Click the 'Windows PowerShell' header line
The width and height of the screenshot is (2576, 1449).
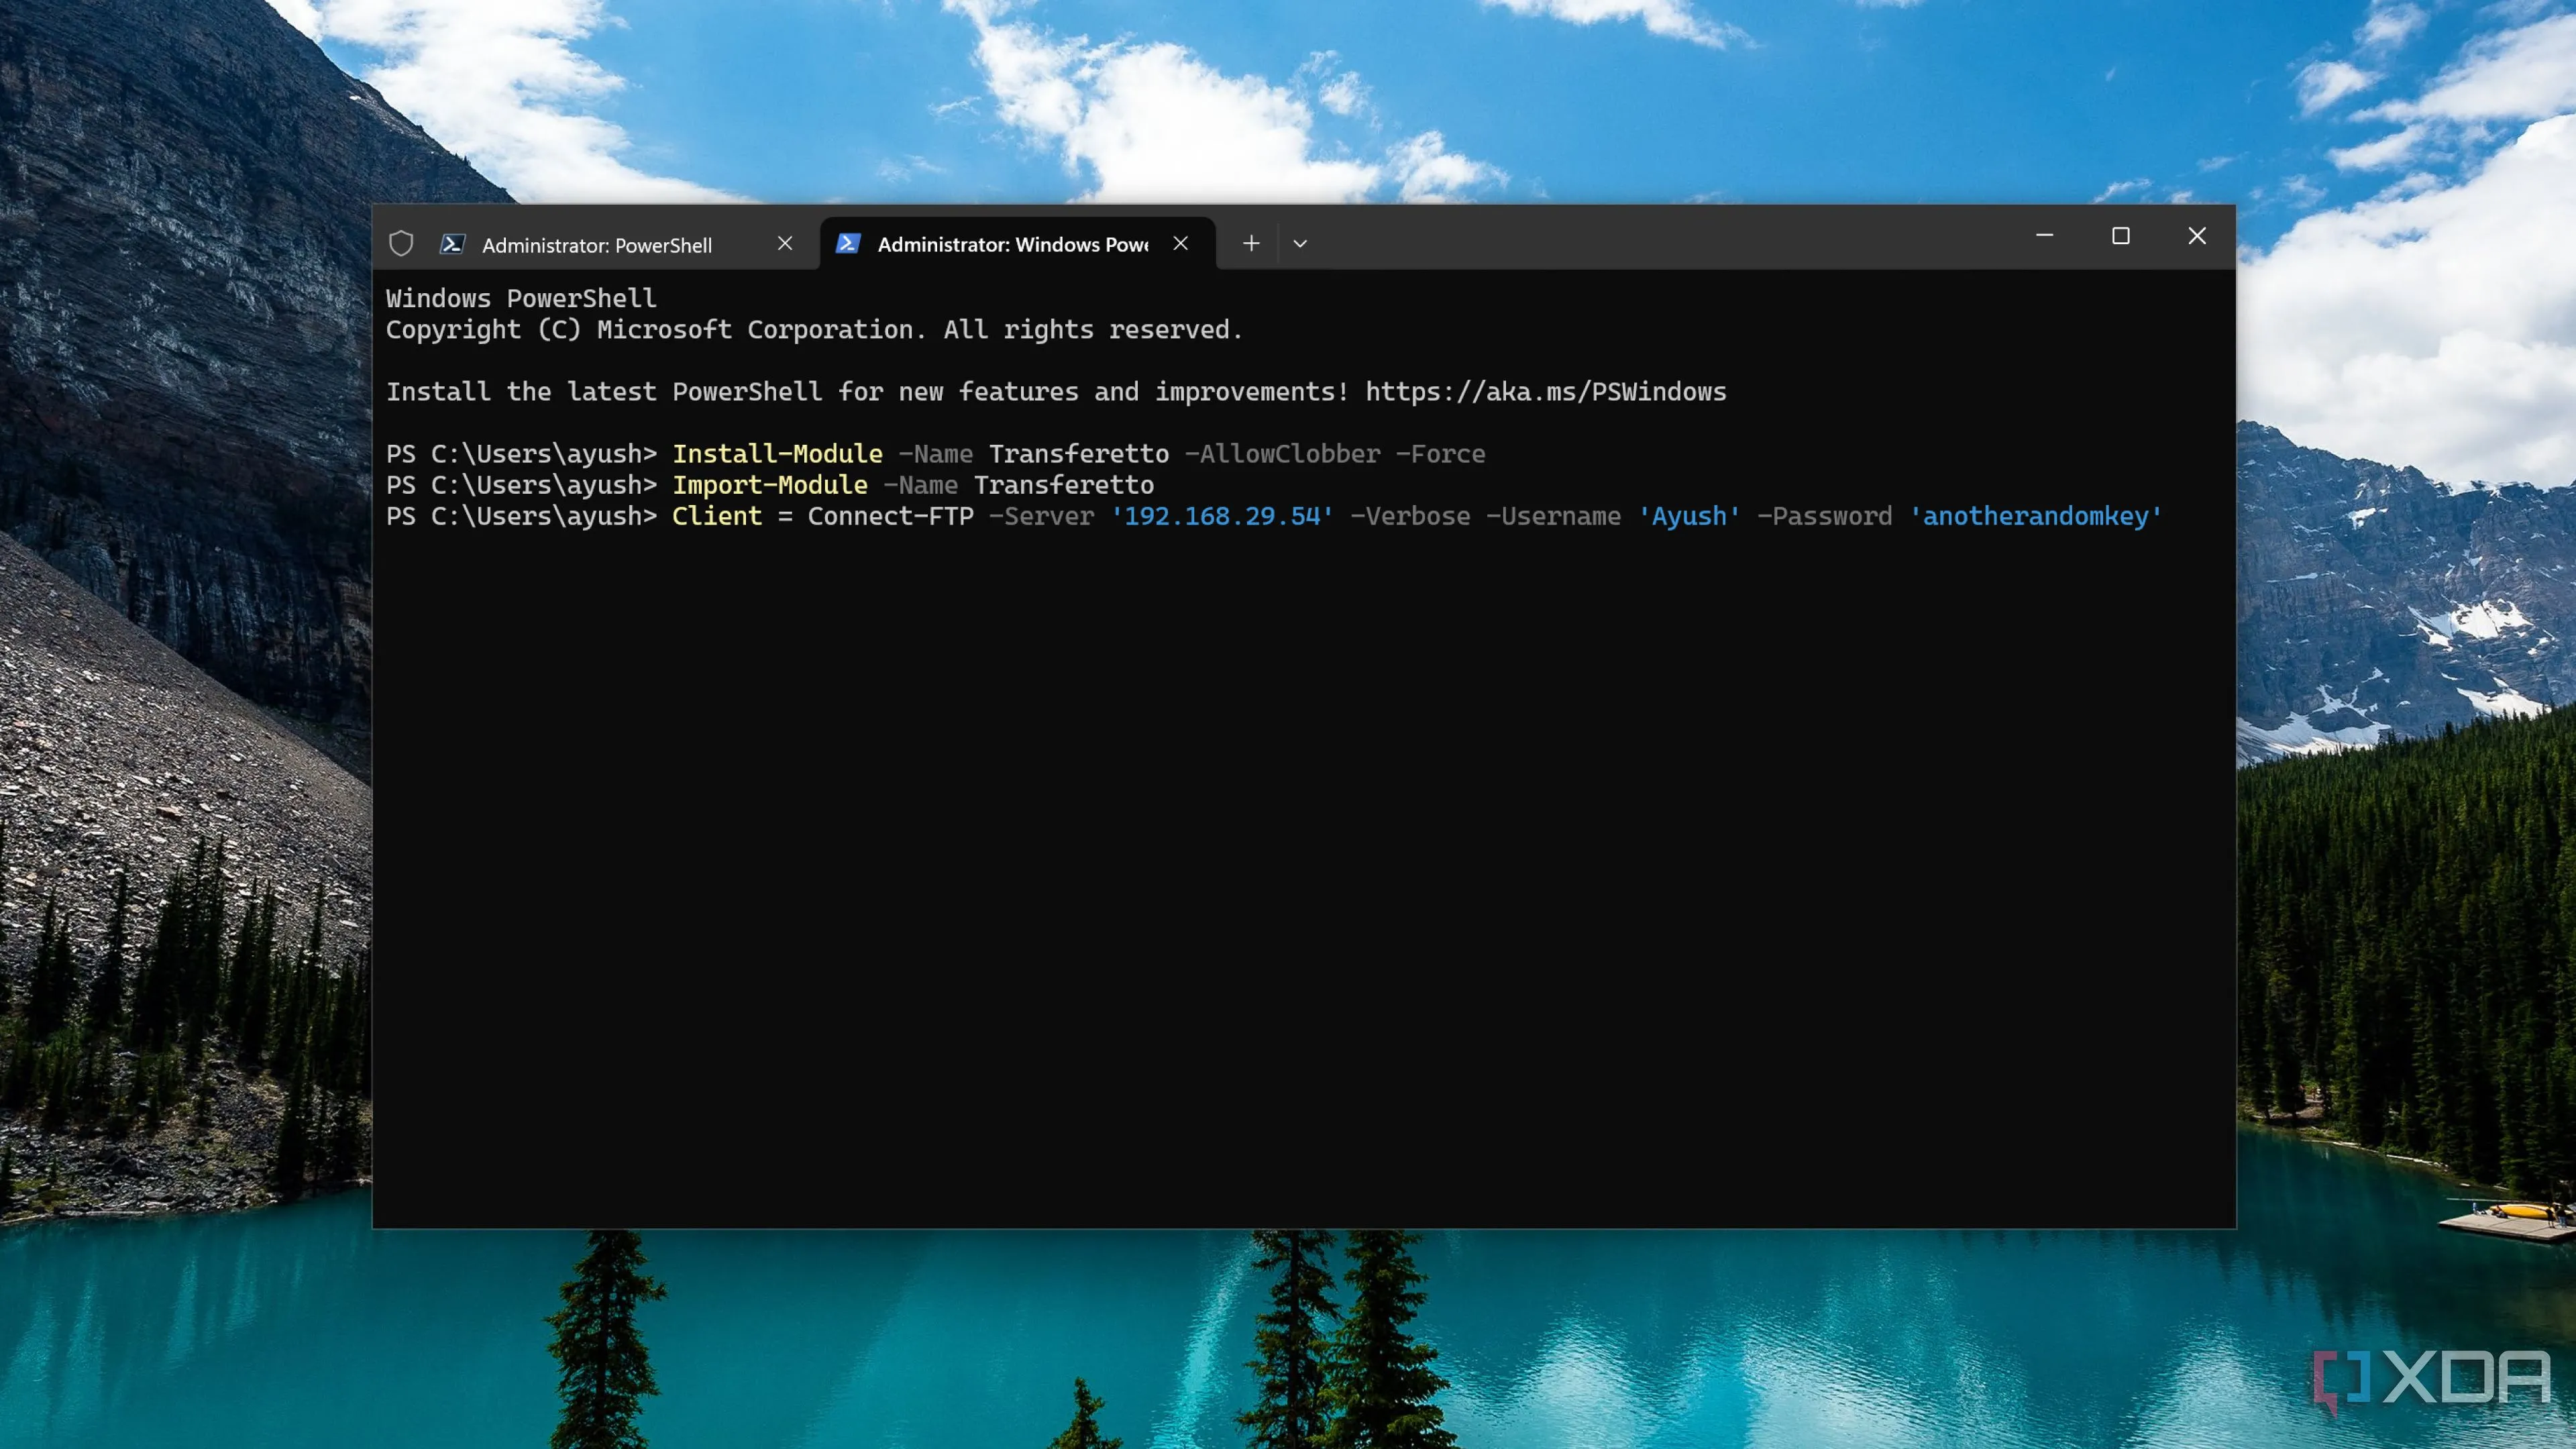point(521,299)
